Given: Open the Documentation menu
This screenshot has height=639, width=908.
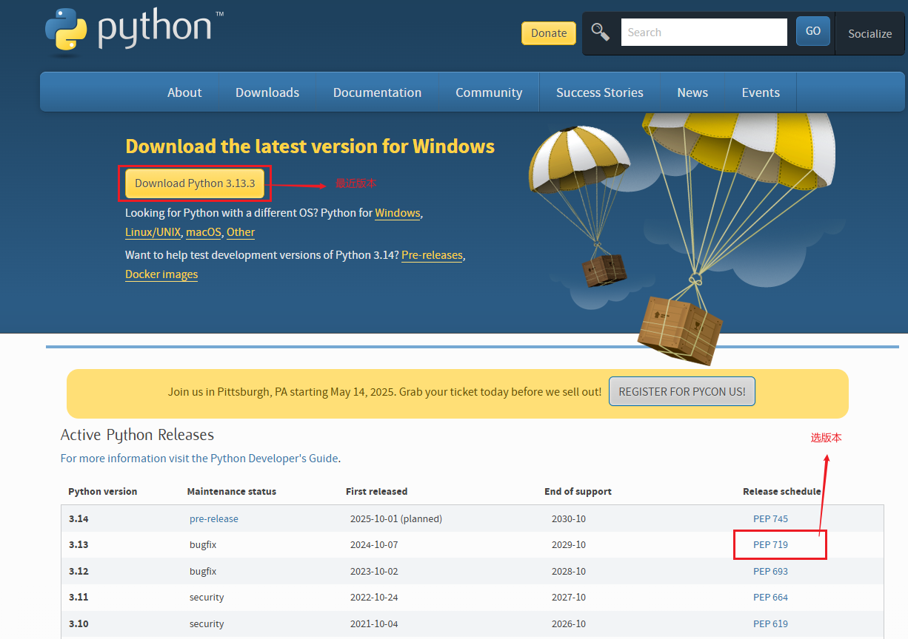Looking at the screenshot, I should [x=377, y=92].
